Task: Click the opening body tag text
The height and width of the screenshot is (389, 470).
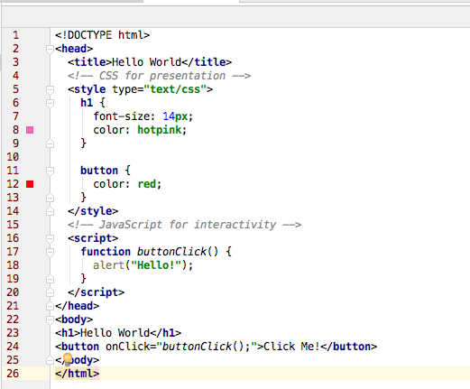Action: [74, 320]
